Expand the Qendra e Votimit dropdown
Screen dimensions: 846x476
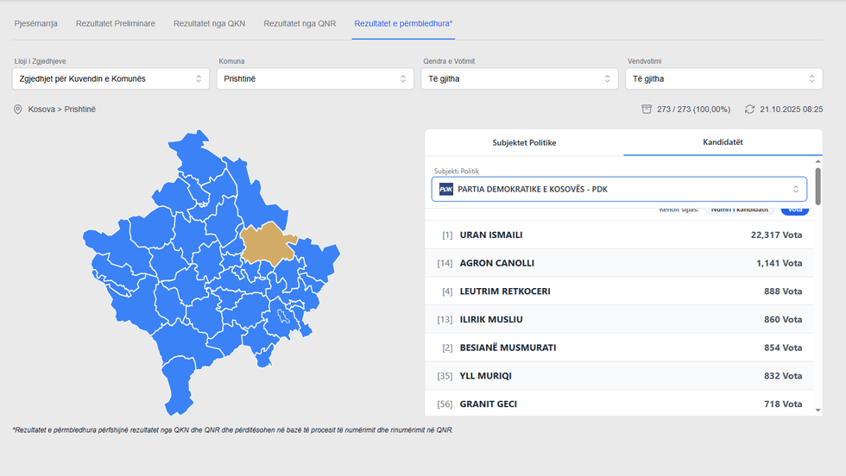520,78
